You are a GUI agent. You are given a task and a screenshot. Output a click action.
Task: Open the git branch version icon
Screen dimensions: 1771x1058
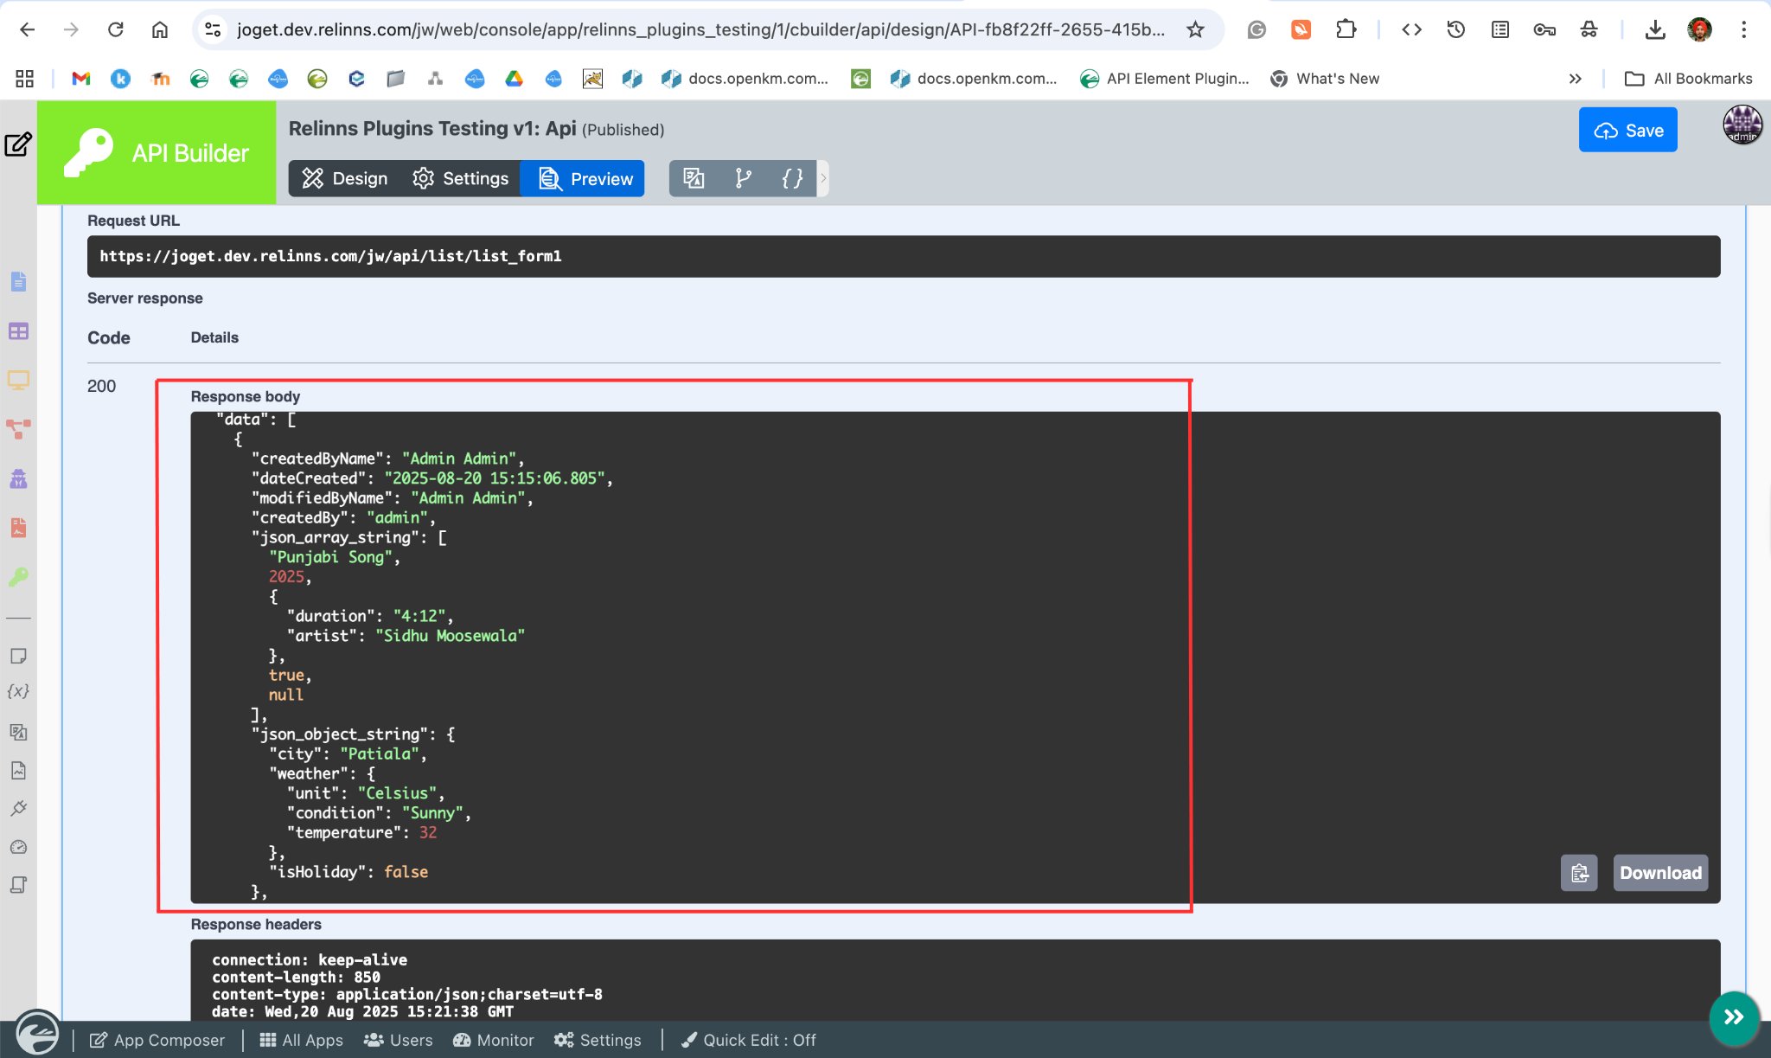coord(743,178)
